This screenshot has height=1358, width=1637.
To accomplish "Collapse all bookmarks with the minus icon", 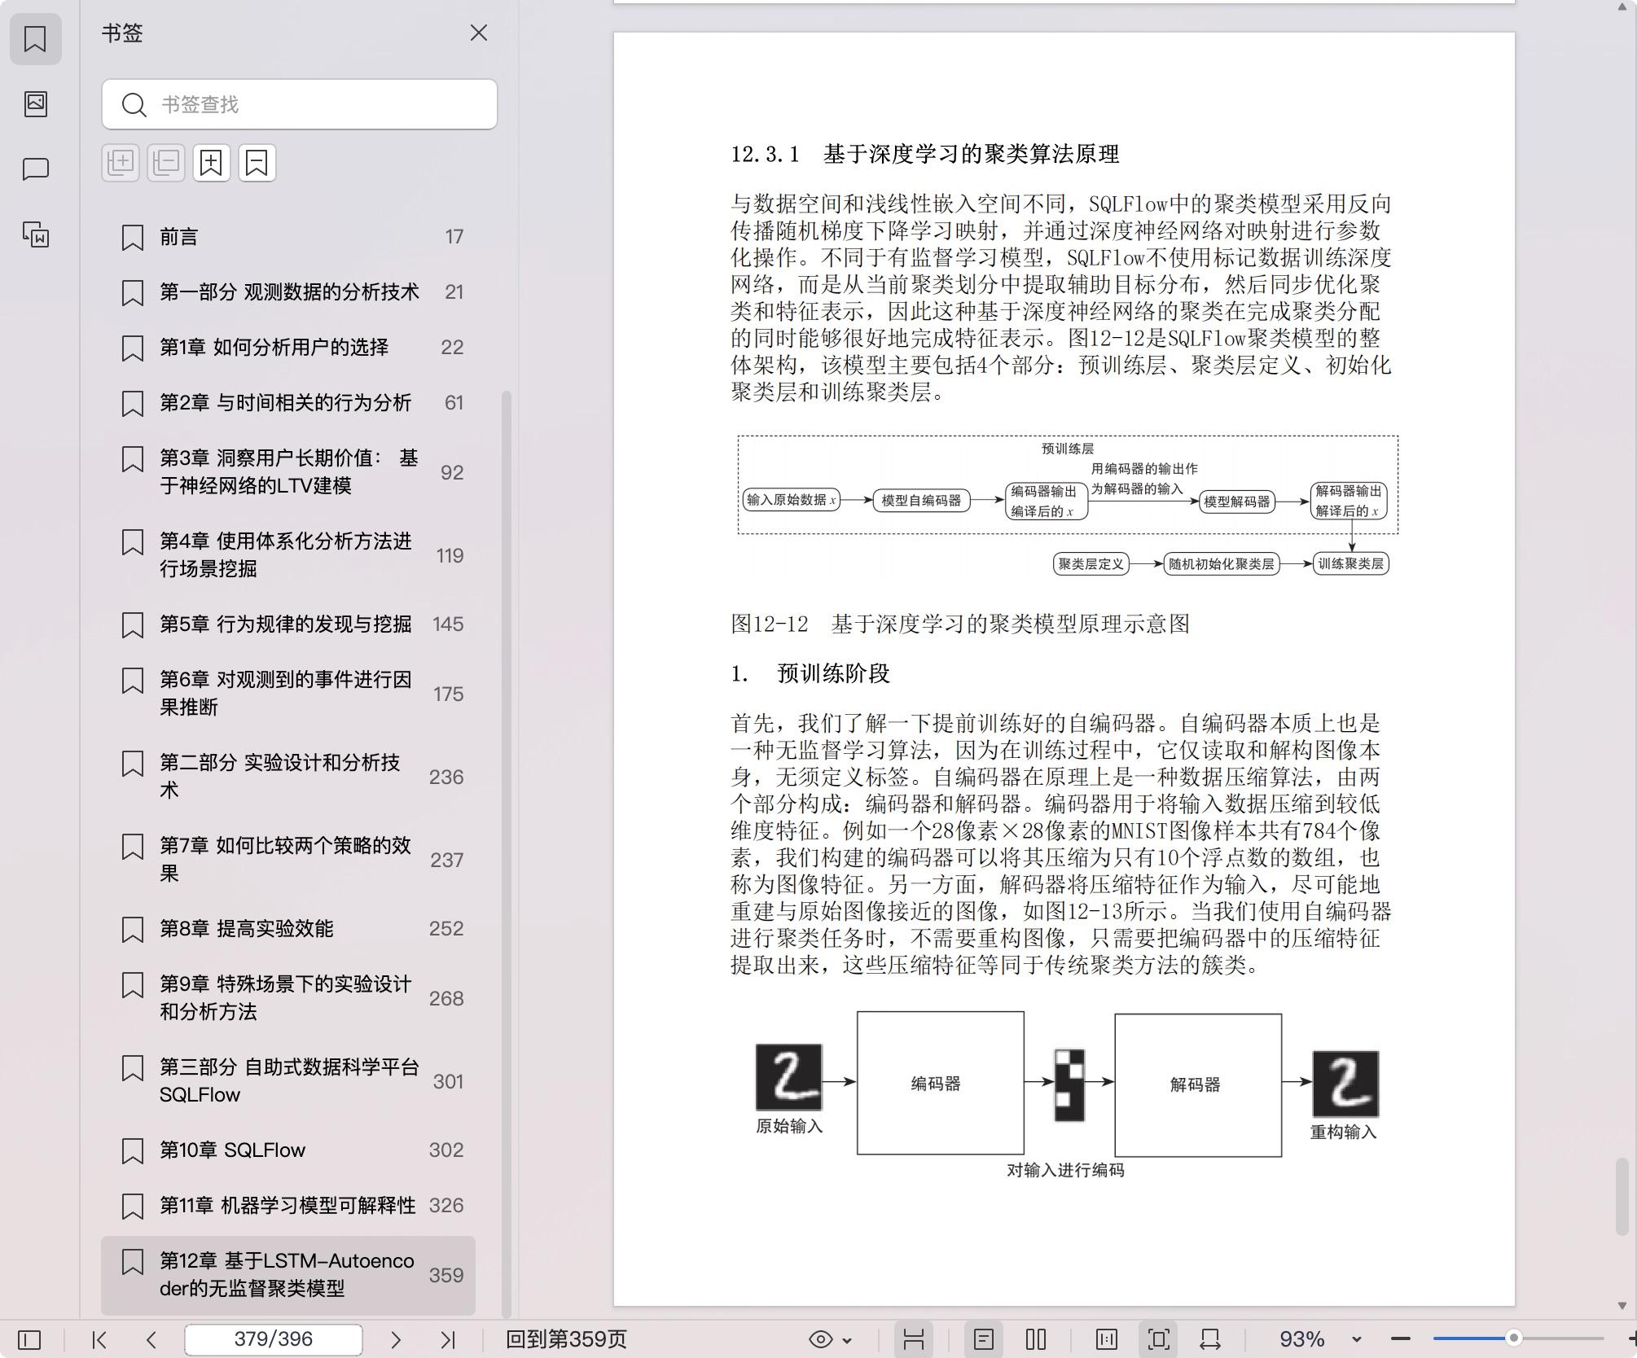I will point(166,163).
